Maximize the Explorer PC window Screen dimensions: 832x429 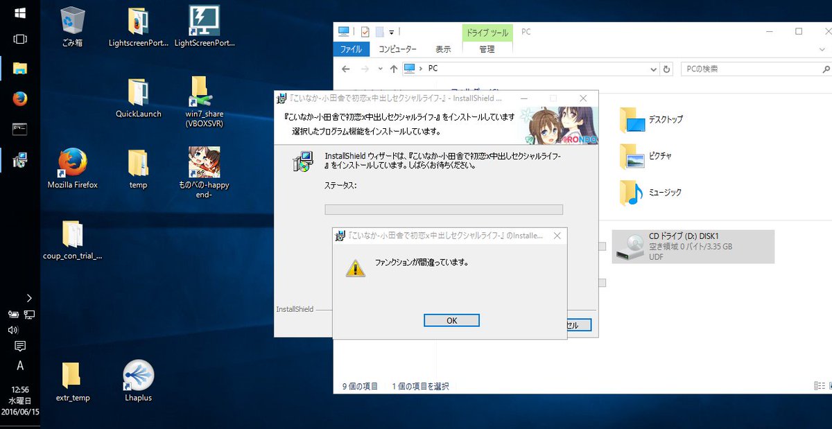click(x=798, y=31)
